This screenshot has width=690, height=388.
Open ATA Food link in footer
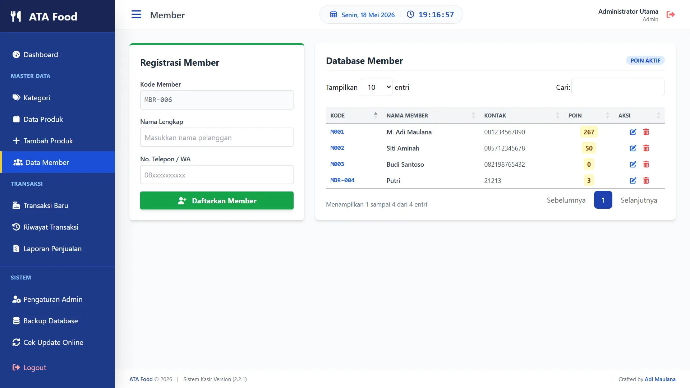click(141, 379)
